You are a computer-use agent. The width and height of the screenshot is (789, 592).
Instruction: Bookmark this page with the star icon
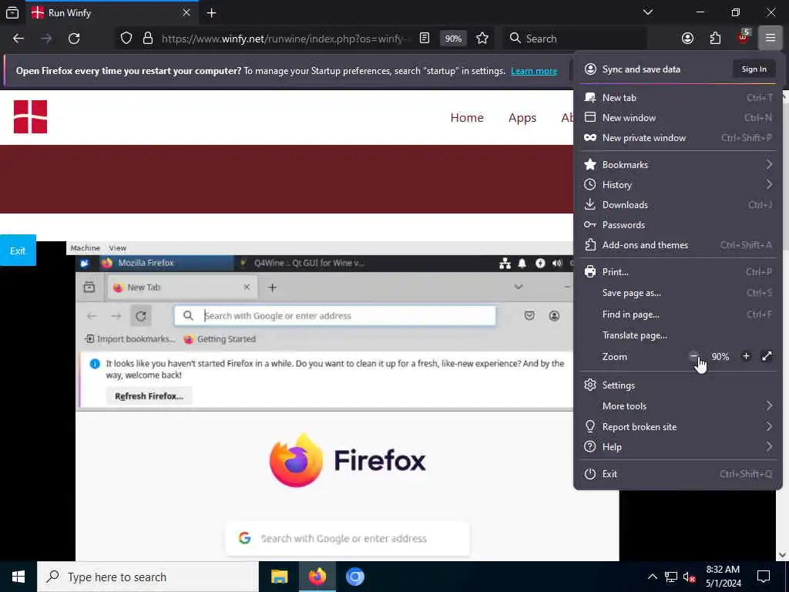coord(482,39)
